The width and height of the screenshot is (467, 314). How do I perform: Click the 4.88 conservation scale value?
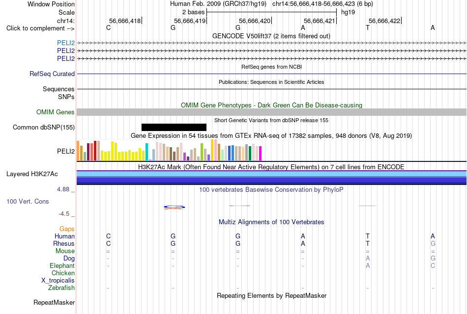pyautogui.click(x=63, y=189)
